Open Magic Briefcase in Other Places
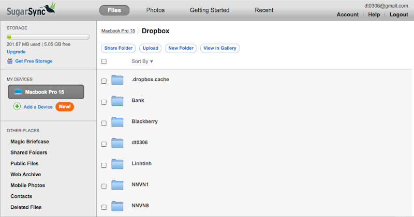 (x=29, y=142)
